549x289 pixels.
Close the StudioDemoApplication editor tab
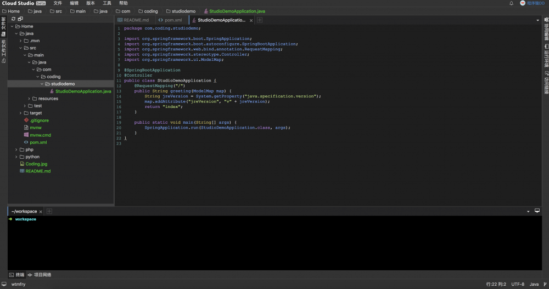point(251,20)
